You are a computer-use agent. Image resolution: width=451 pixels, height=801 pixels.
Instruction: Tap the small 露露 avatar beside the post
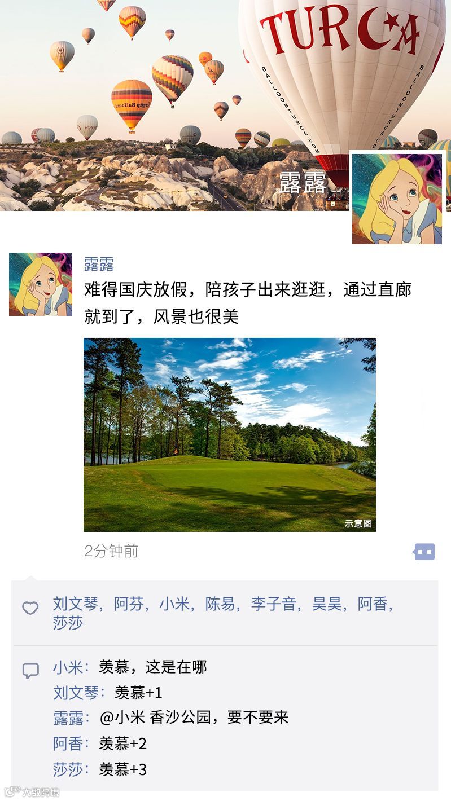[41, 284]
